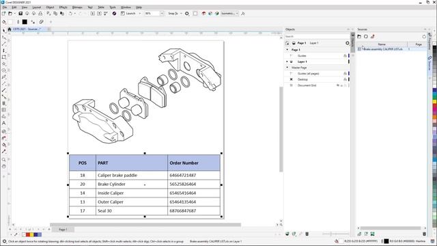Screen dimensions: 437x246
Task: Click the black outline color swatch in the property bar
Action: pos(25,22)
